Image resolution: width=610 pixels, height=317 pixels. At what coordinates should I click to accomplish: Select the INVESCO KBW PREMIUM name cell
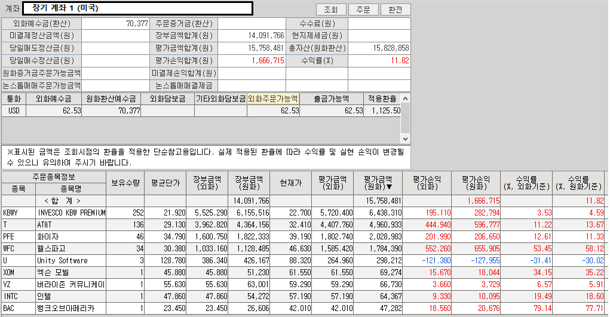click(x=71, y=213)
